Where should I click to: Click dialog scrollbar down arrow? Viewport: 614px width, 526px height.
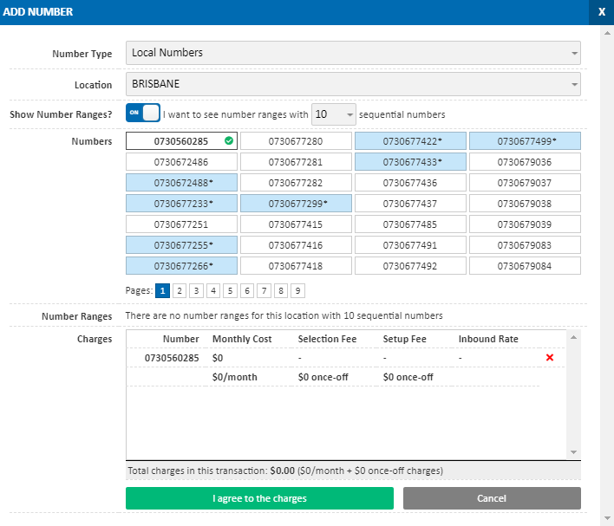tap(607, 519)
